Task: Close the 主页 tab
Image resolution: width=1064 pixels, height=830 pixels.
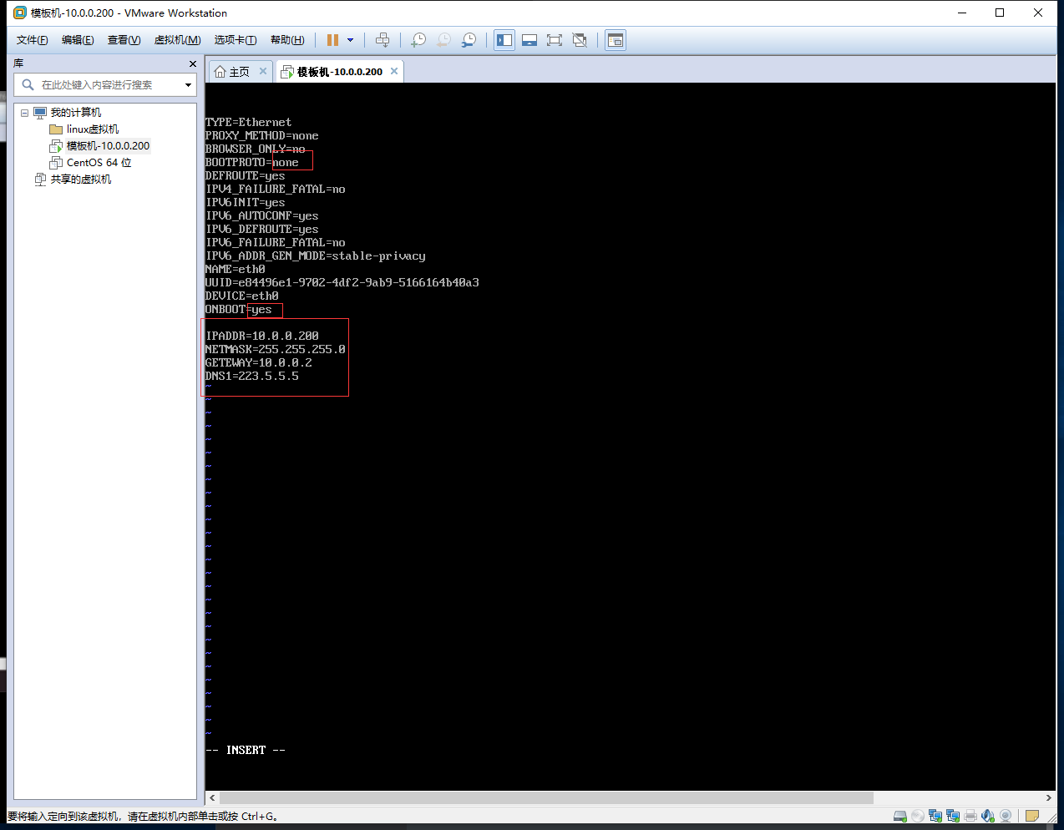Action: pyautogui.click(x=263, y=71)
